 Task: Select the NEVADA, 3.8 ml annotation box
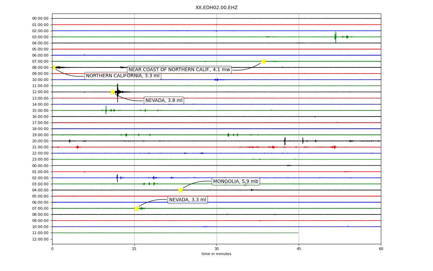point(164,101)
